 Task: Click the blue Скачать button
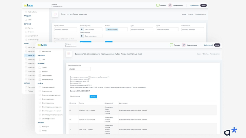[x=93, y=97]
